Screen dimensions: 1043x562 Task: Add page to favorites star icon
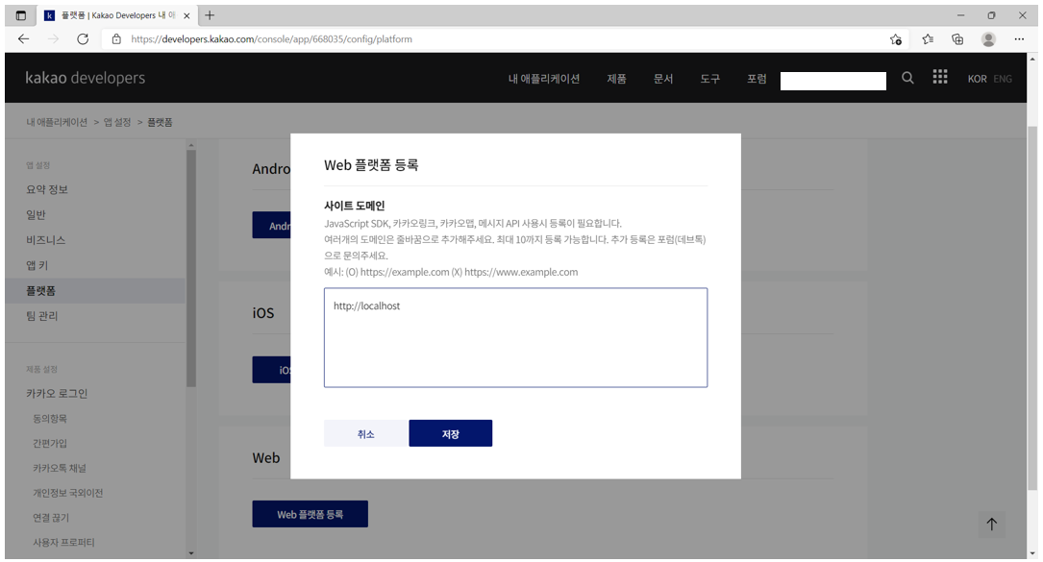click(896, 39)
